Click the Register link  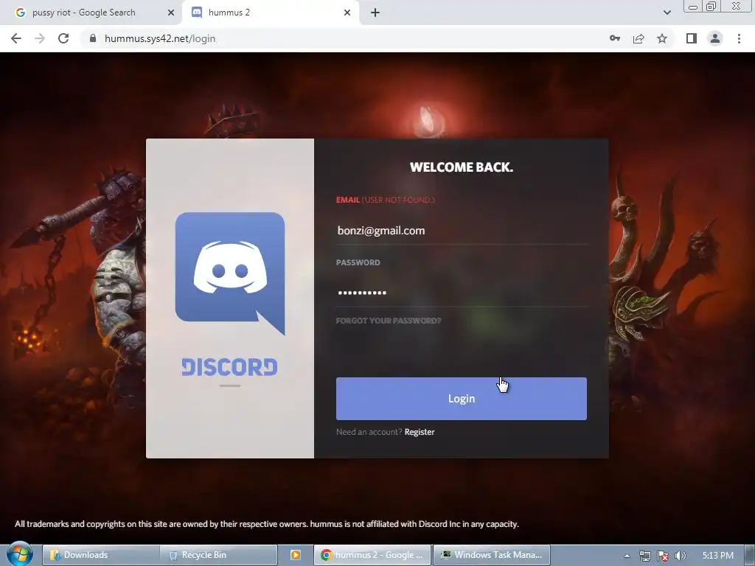pyautogui.click(x=420, y=432)
